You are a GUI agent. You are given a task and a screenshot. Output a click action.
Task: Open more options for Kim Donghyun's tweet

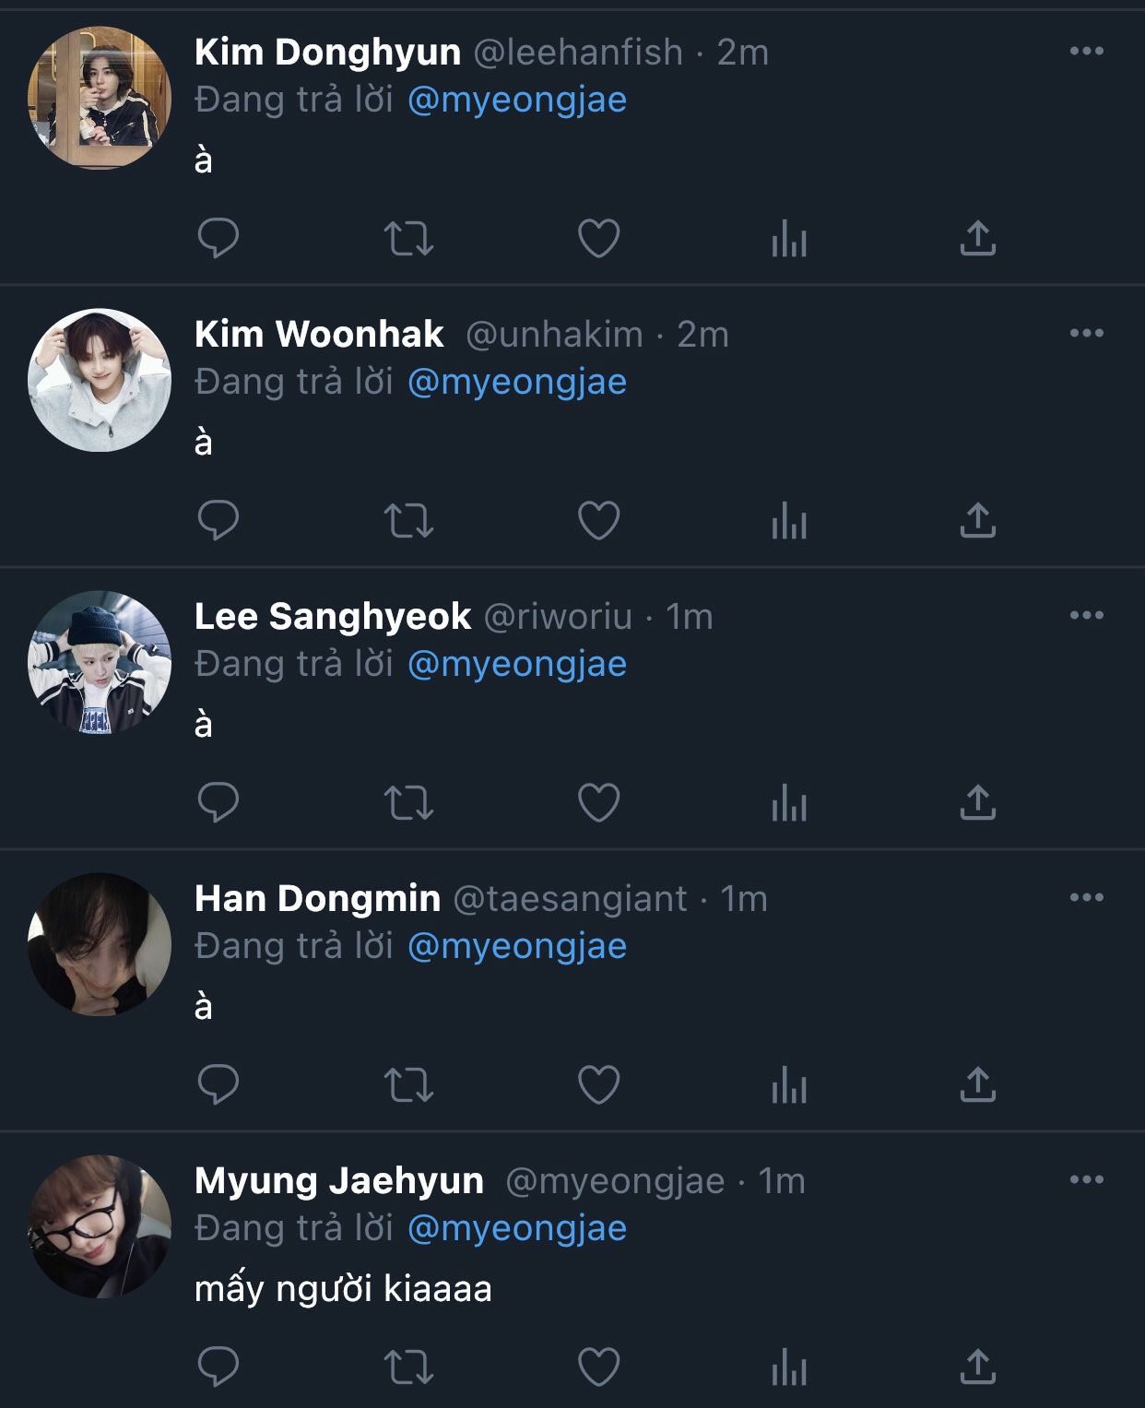coord(1086,52)
